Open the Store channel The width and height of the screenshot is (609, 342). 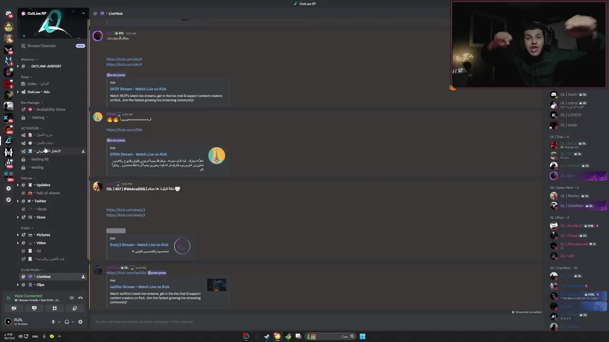52,217
